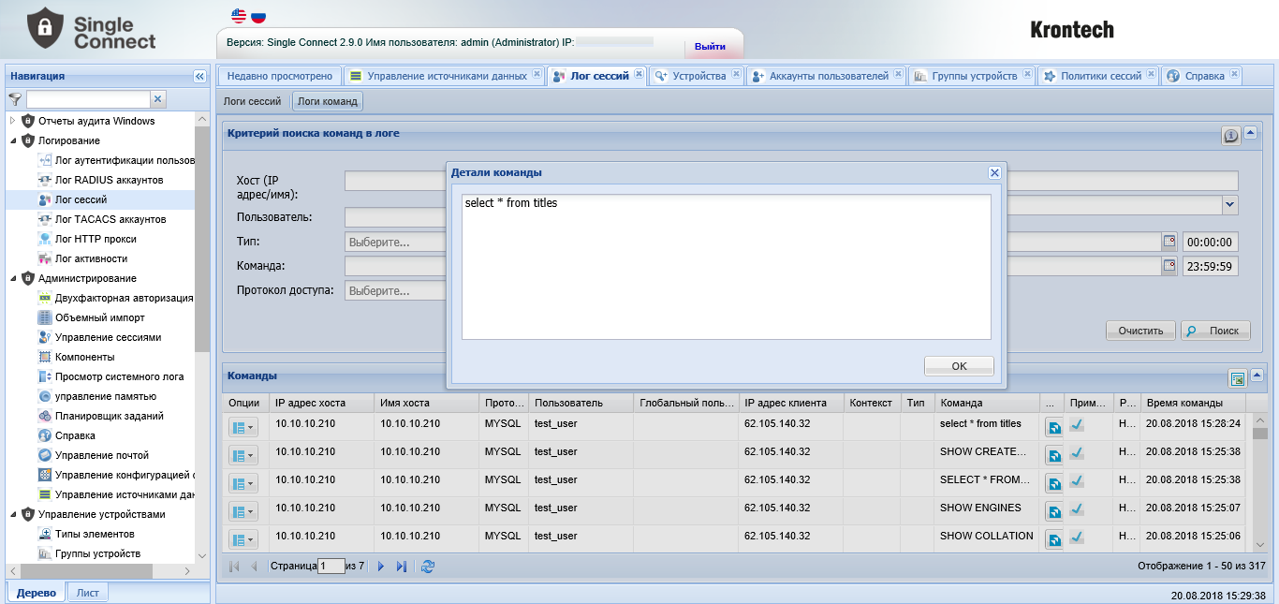
Task: Switch language using the US flag
Action: [x=239, y=16]
